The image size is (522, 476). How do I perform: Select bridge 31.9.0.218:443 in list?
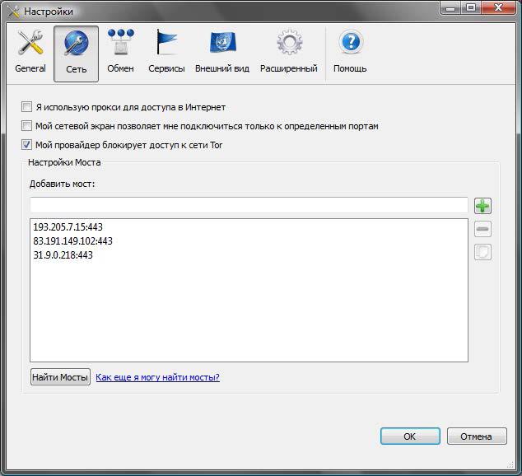(x=63, y=255)
